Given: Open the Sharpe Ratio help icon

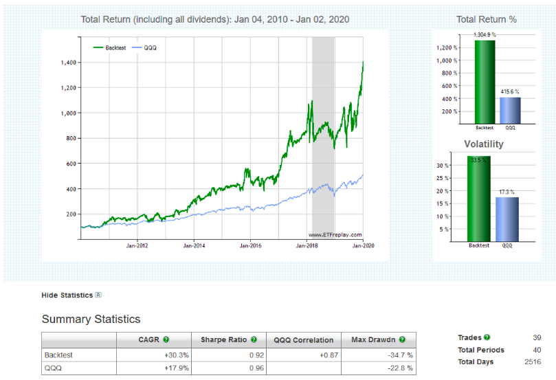Looking at the screenshot, I should click(x=252, y=340).
